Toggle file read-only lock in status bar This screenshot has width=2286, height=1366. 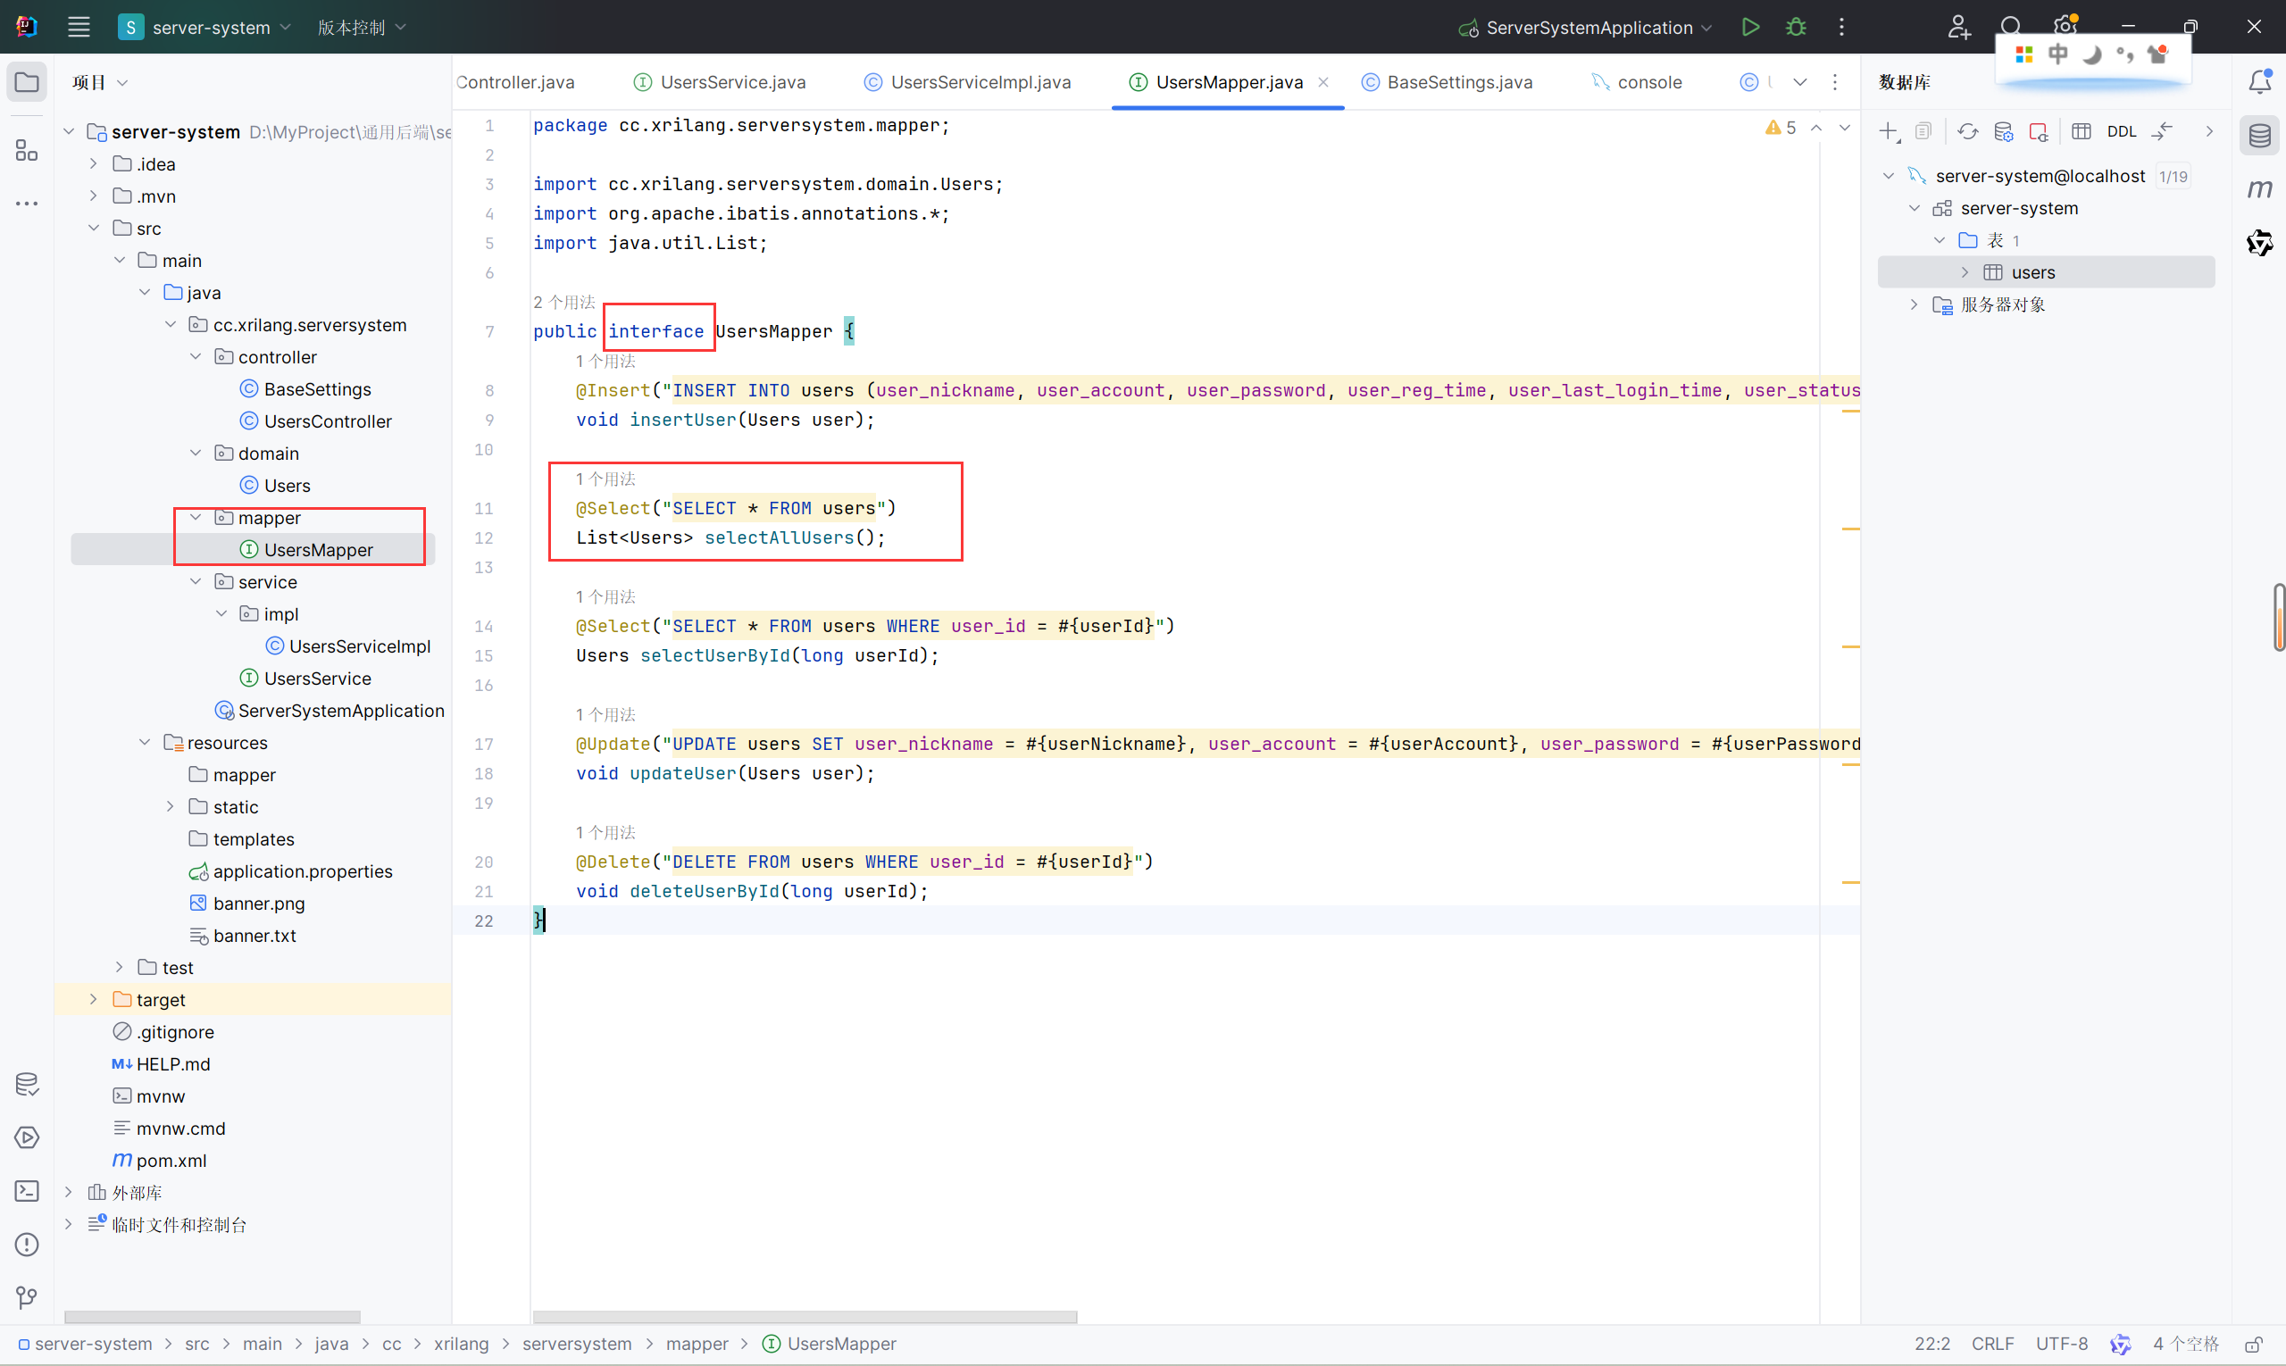(2254, 1344)
